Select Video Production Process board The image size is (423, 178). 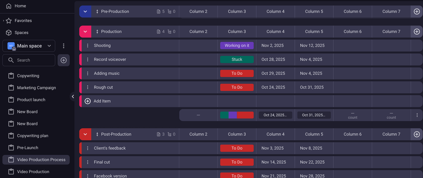pyautogui.click(x=36, y=160)
